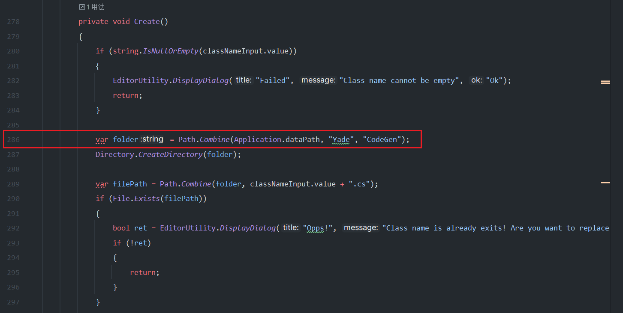This screenshot has height=313, width=623.
Task: Open the "1用法" usages code lens
Action: click(92, 7)
